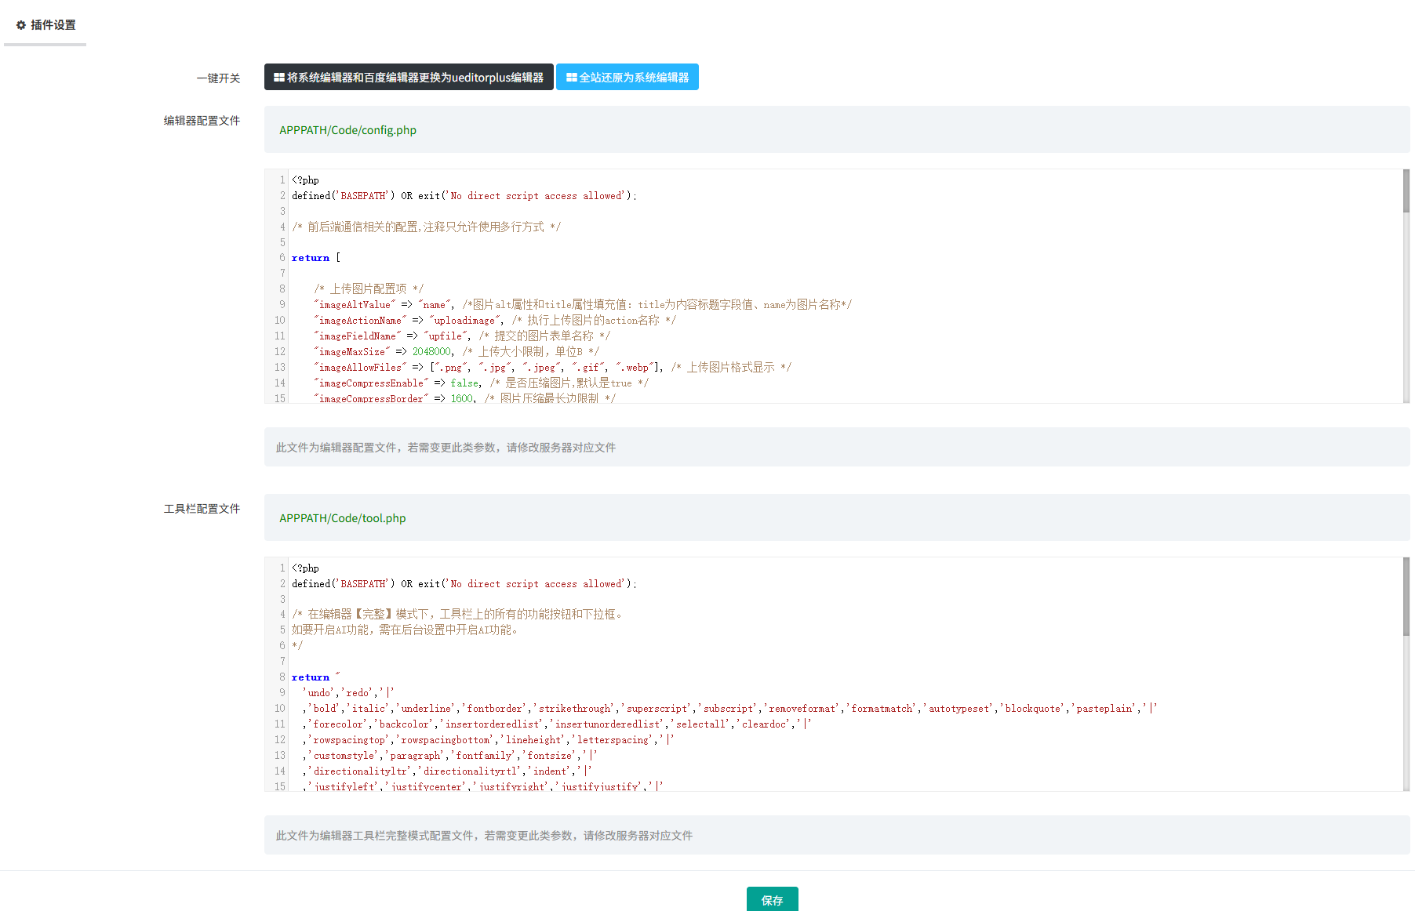This screenshot has width=1415, height=911.
Task: Click line number 13 in config editor gutter
Action: tap(279, 368)
